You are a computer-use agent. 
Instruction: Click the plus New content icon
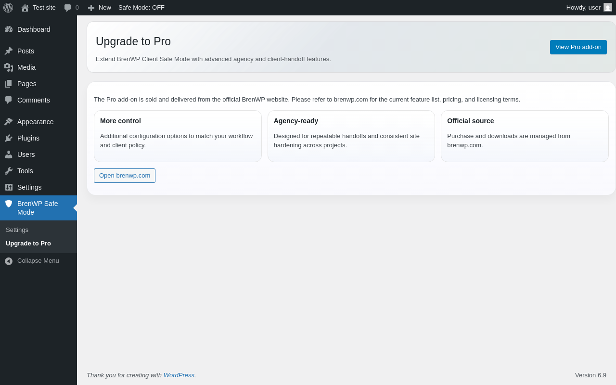tap(91, 8)
